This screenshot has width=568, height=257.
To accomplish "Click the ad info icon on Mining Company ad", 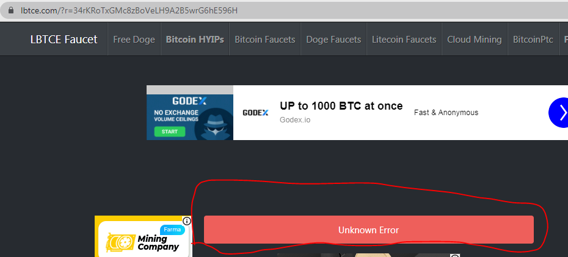I will tap(186, 221).
